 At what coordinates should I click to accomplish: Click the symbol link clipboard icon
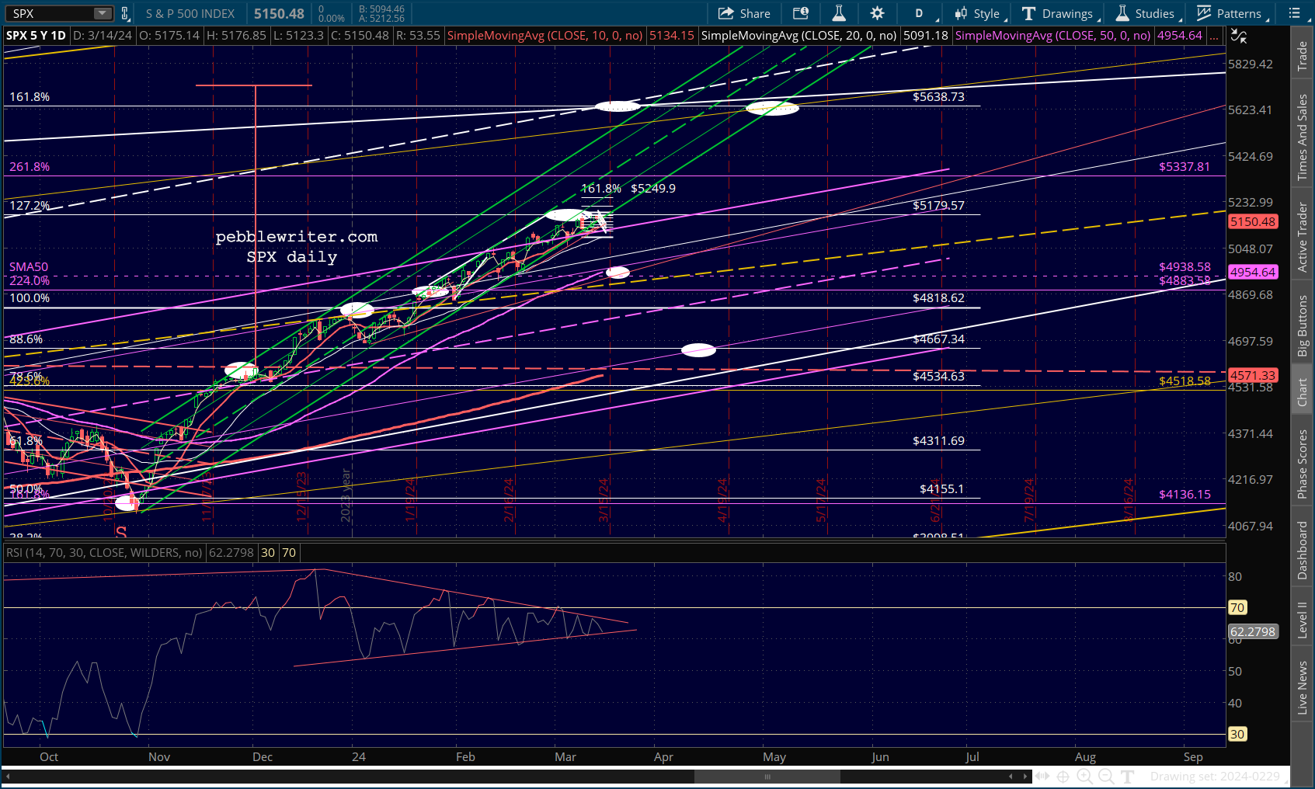pyautogui.click(x=124, y=13)
